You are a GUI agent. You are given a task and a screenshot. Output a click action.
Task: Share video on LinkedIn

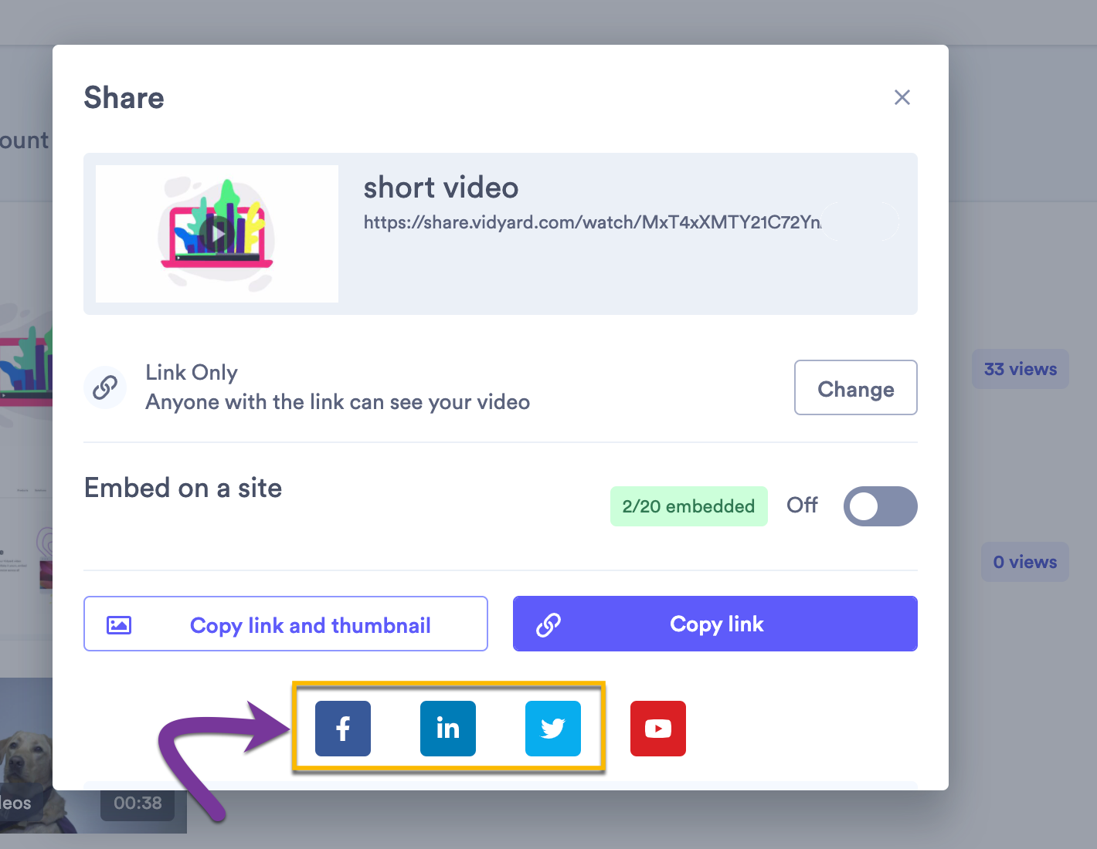point(448,729)
